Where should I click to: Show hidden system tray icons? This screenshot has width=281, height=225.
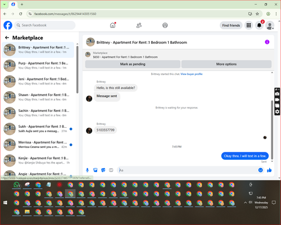(245, 202)
